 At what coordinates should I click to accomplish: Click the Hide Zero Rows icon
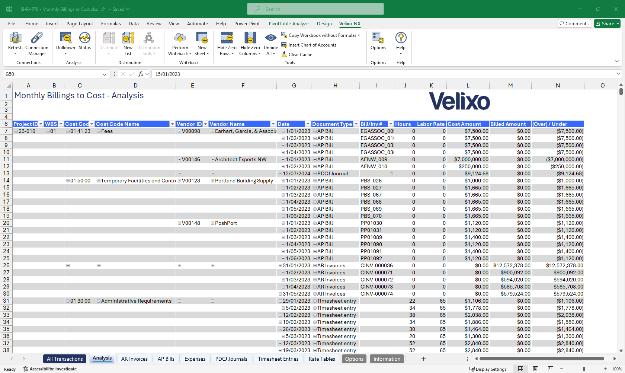227,38
